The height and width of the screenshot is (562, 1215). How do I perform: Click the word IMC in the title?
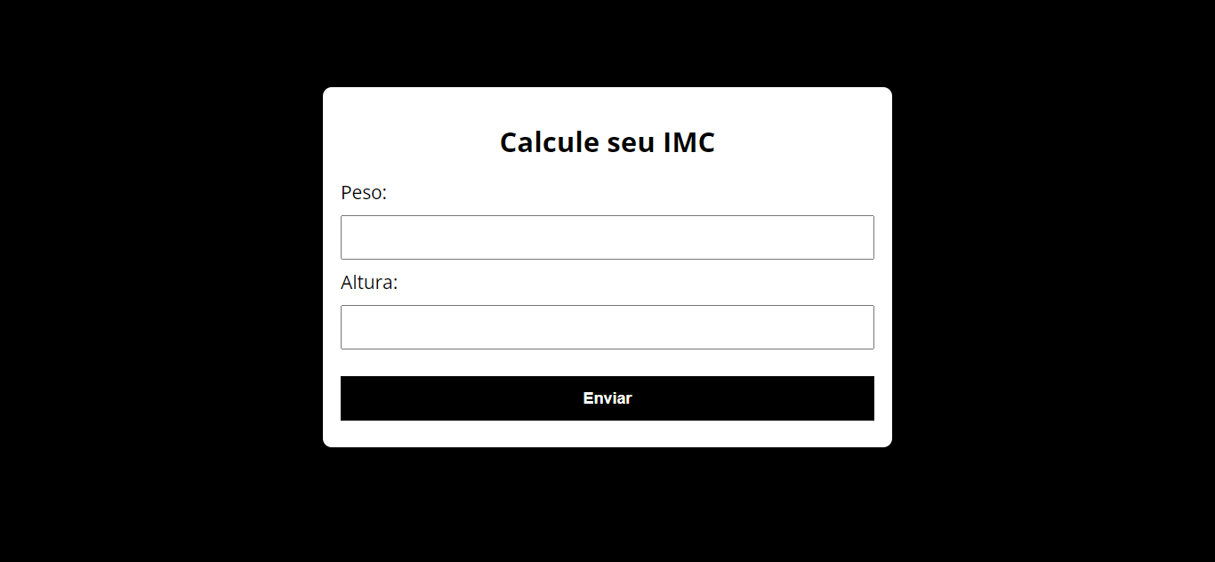pos(689,141)
